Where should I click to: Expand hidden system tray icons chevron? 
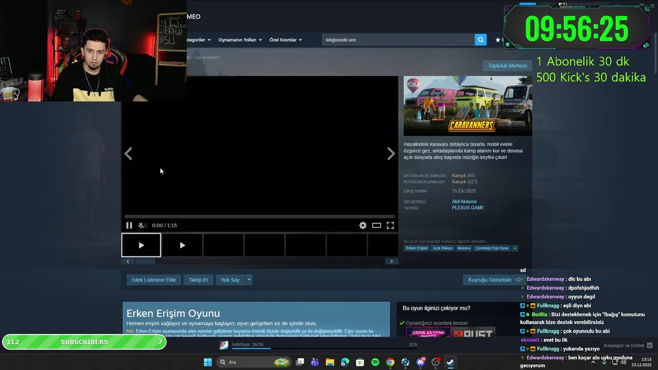593,362
